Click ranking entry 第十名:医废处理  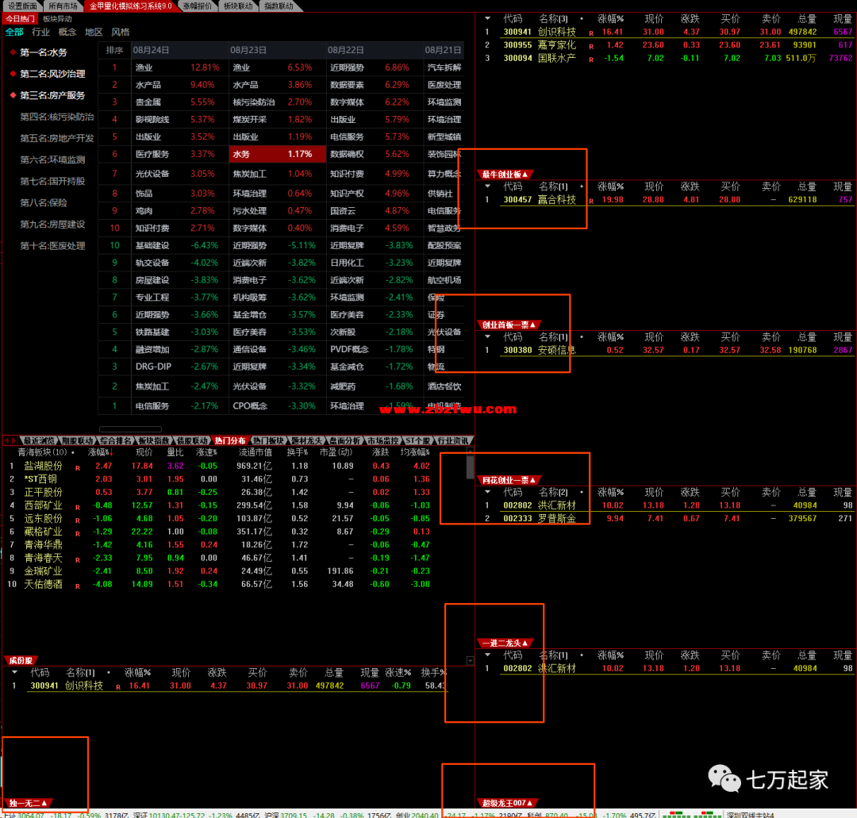click(52, 246)
